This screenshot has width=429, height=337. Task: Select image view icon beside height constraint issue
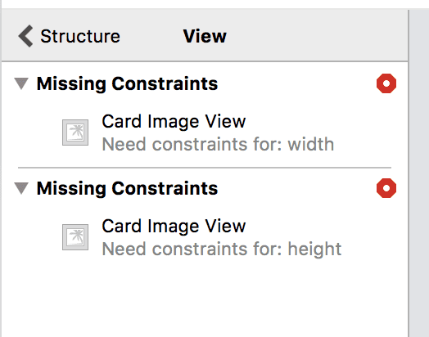(75, 237)
